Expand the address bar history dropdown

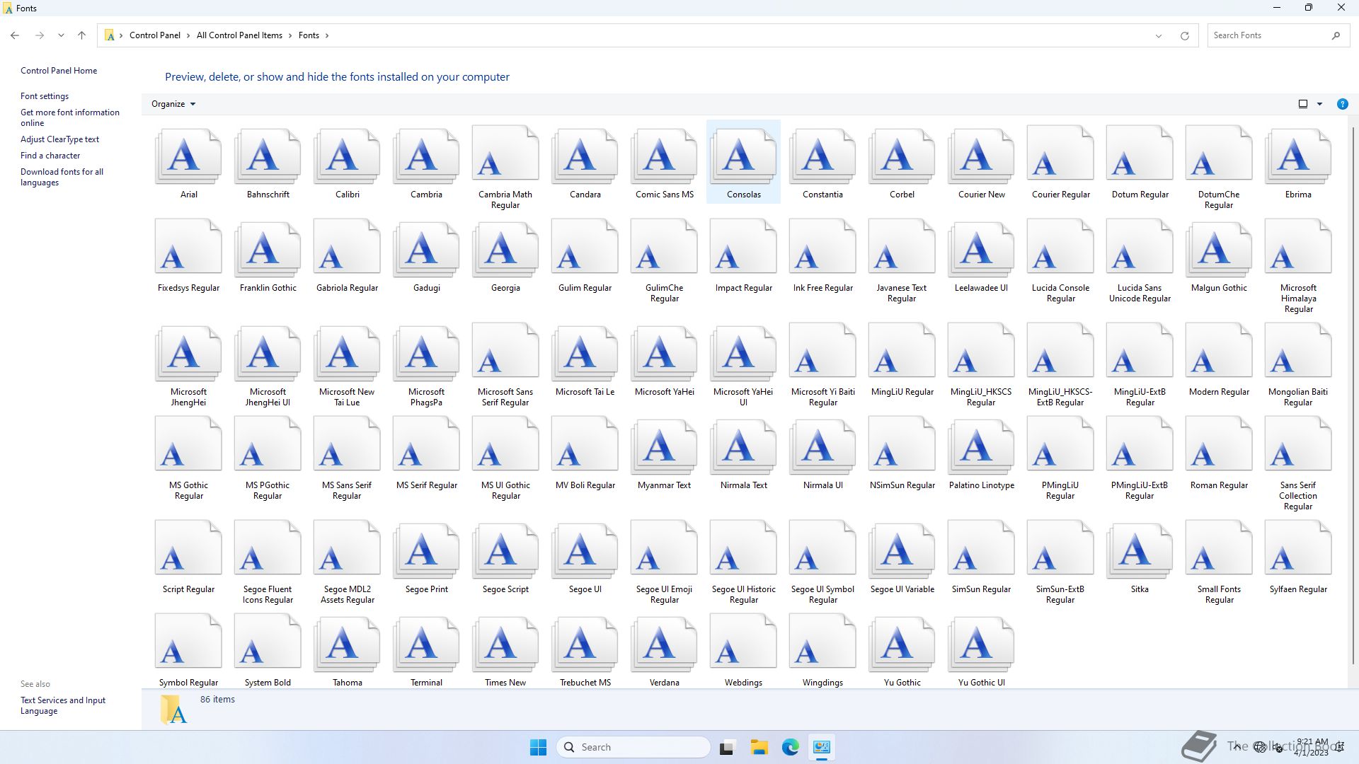click(x=1159, y=36)
